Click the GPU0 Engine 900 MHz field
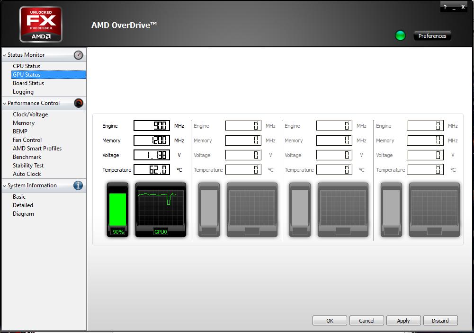 tap(152, 126)
